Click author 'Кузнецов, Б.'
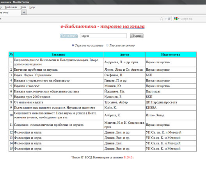This screenshot has height=171, width=206. click(x=114, y=97)
